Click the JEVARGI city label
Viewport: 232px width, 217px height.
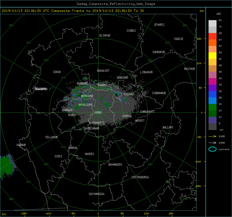point(159,25)
